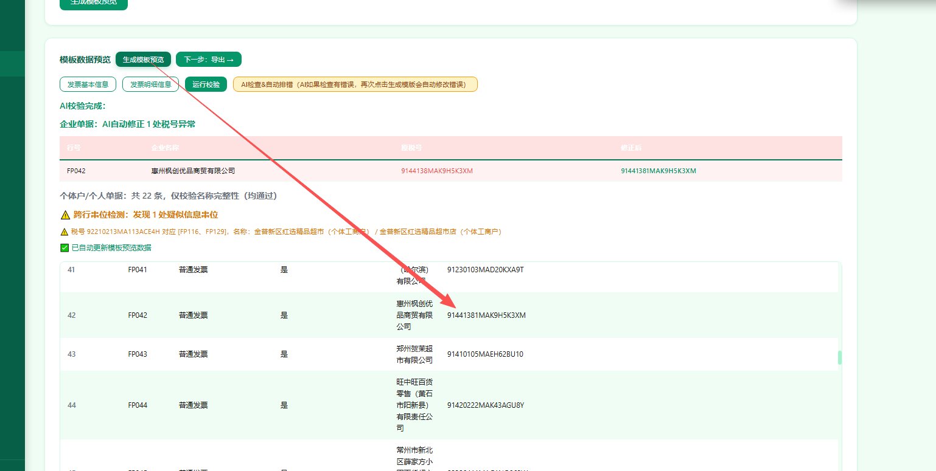This screenshot has height=471, width=936.
Task: Select tax number 91441381MAK9H5K3XM in preview row 42
Action: tap(486, 315)
